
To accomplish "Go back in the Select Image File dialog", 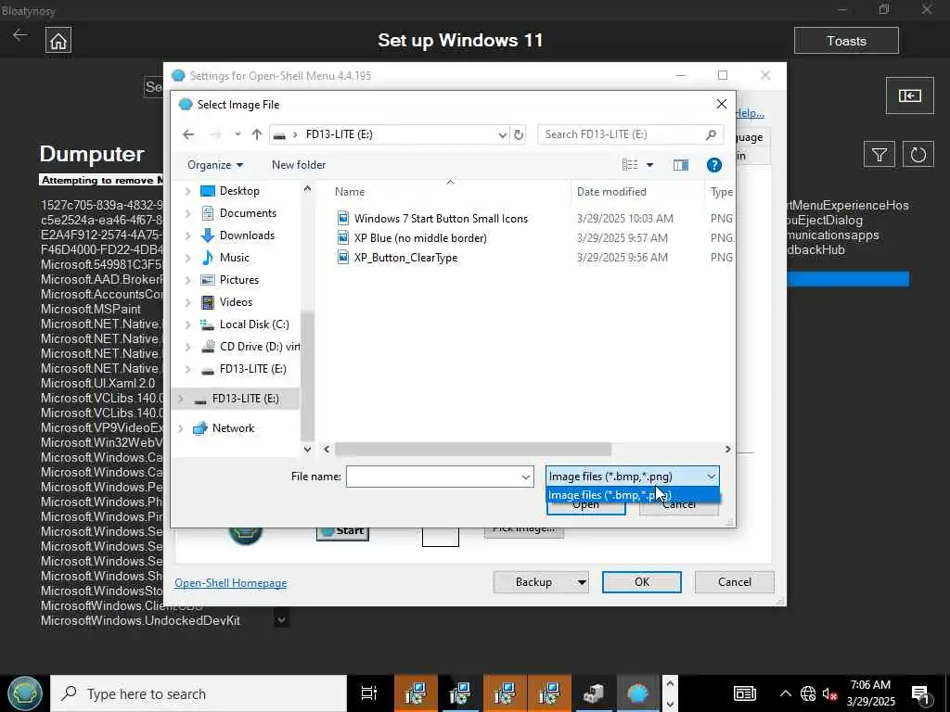I will coord(188,134).
